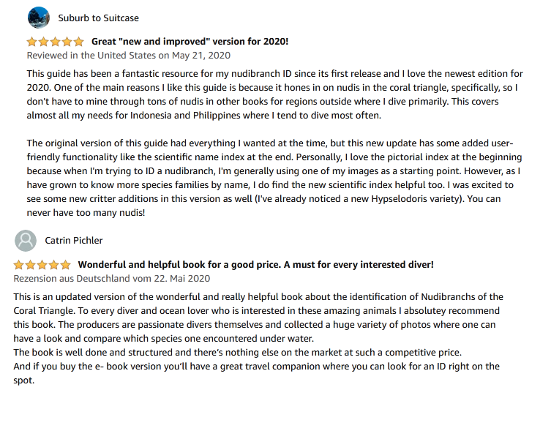Click last star of Suburb to Suitcase rating
This screenshot has width=551, height=439.
tap(78, 42)
